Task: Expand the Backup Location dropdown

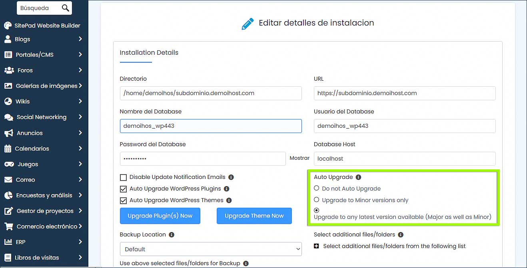Action: 211,249
